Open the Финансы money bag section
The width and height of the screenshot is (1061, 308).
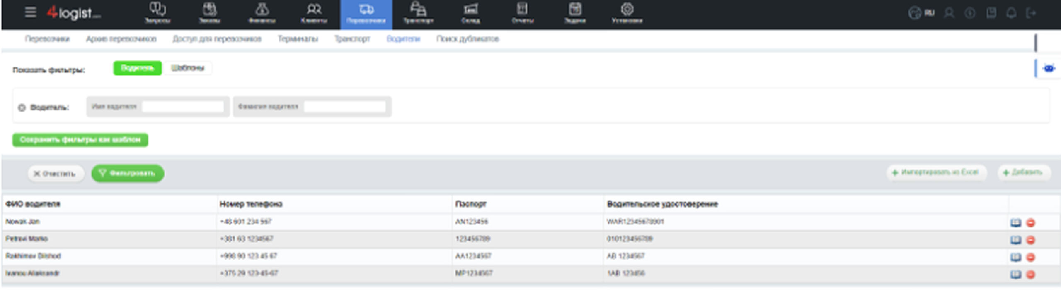(262, 14)
